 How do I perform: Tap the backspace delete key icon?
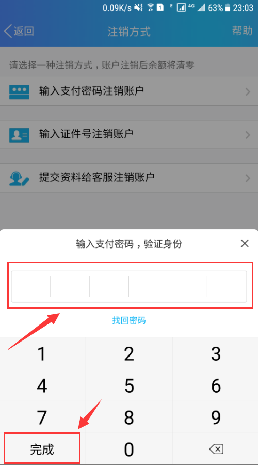(x=216, y=450)
